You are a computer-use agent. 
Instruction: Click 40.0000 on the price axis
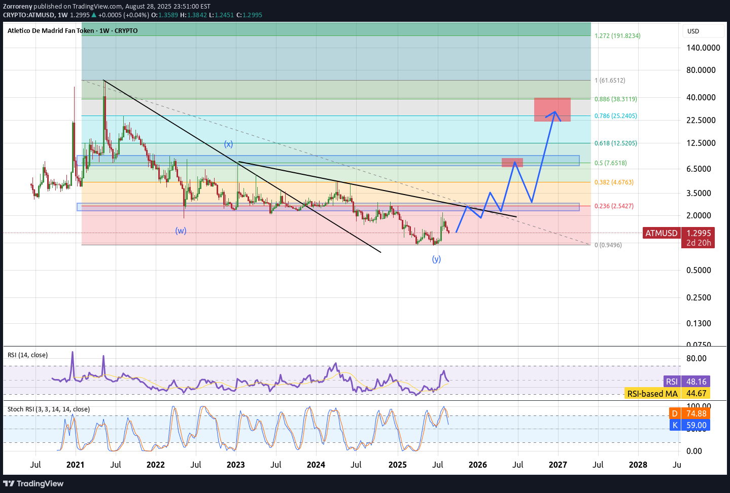pyautogui.click(x=701, y=97)
